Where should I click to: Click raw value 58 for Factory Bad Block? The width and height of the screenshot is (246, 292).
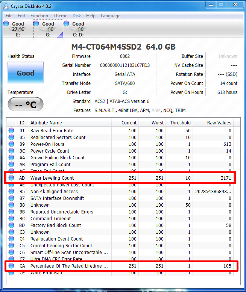point(228,225)
